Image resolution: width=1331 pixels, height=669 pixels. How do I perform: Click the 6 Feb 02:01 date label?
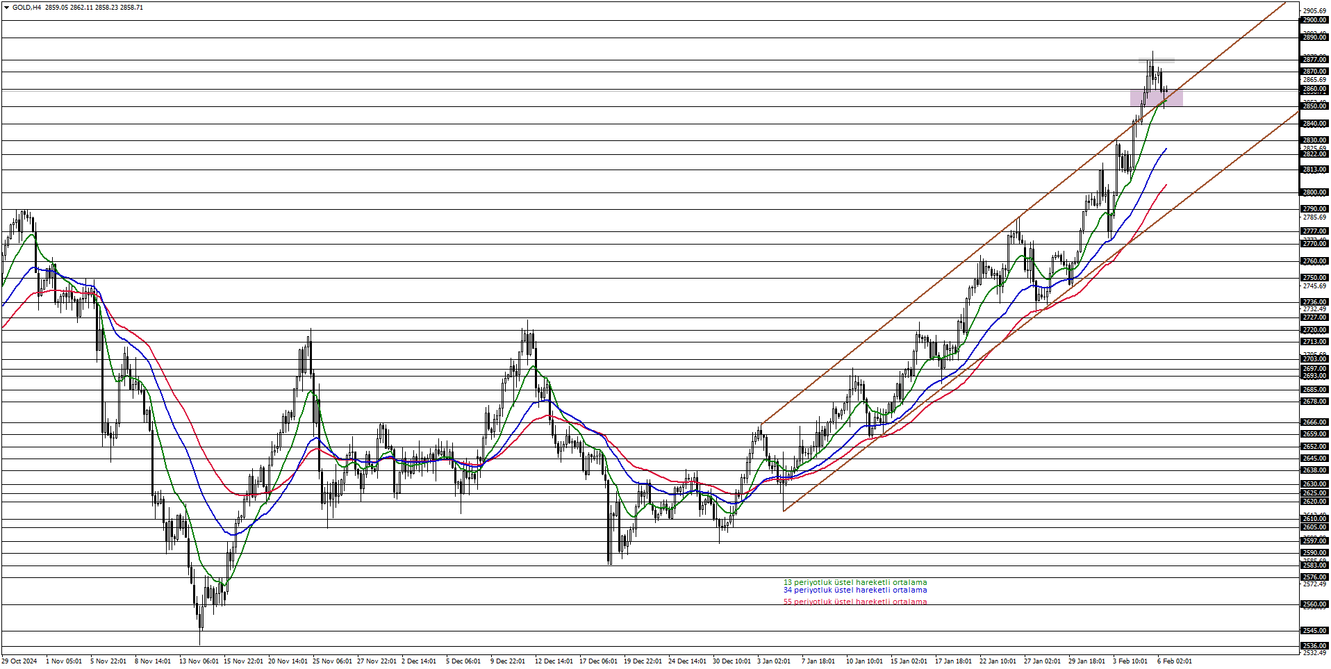1175,661
